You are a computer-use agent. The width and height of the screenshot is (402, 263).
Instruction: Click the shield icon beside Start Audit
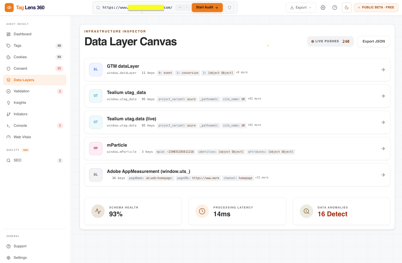229,8
